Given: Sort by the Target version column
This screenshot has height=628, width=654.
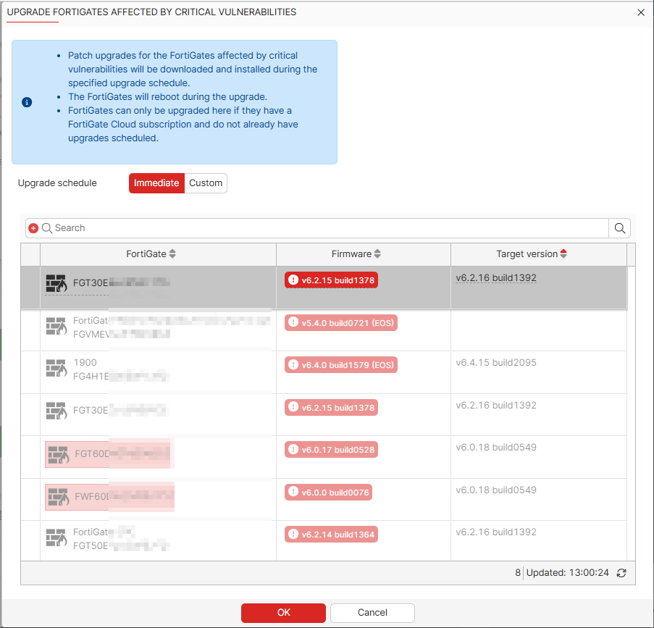Looking at the screenshot, I should [532, 254].
